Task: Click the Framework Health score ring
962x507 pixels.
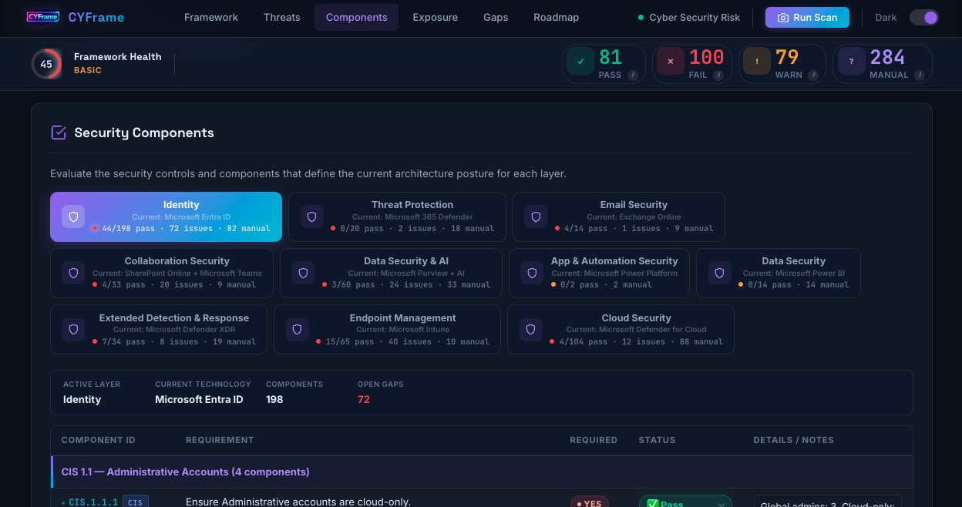Action: point(46,64)
